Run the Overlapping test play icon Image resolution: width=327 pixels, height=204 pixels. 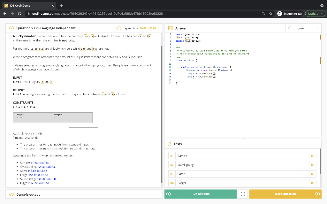point(312,165)
